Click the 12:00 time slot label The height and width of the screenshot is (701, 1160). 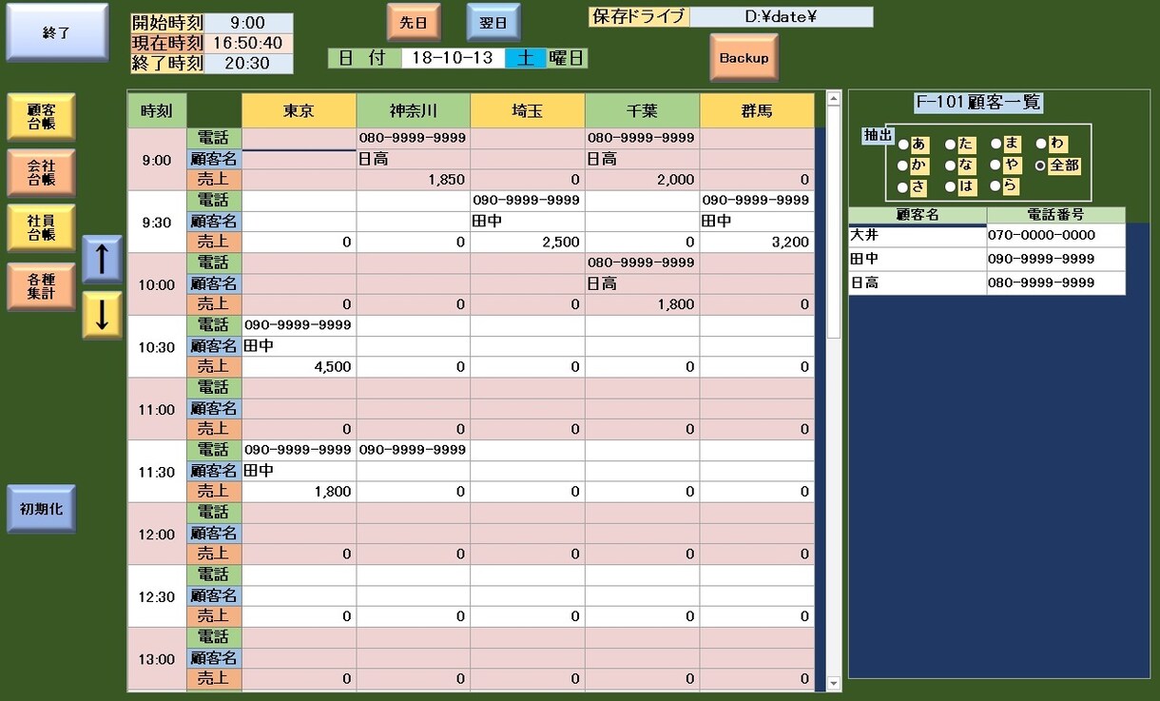(x=157, y=535)
